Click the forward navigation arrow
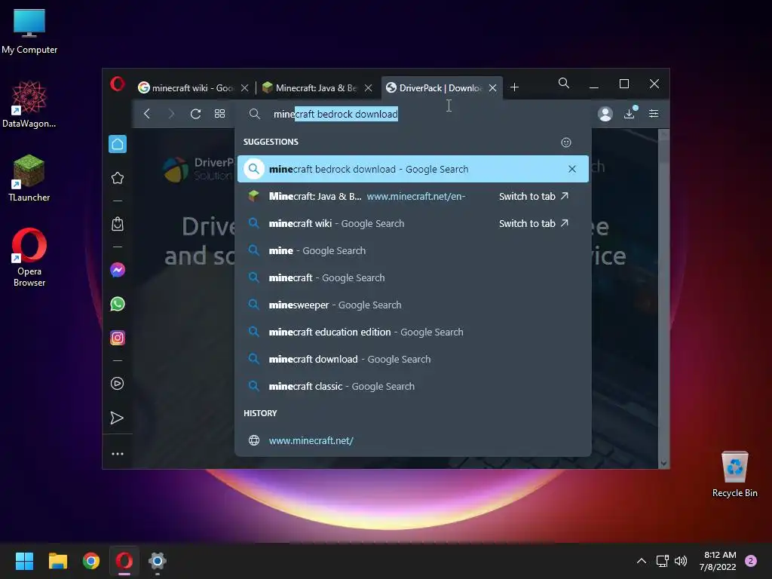 coord(171,114)
